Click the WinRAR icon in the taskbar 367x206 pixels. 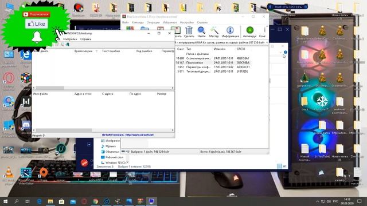140,201
